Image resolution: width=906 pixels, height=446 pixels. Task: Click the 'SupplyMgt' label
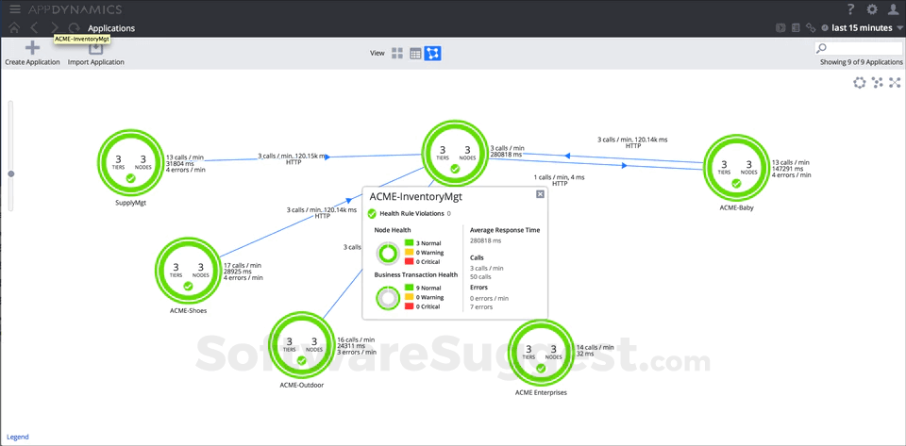(130, 203)
